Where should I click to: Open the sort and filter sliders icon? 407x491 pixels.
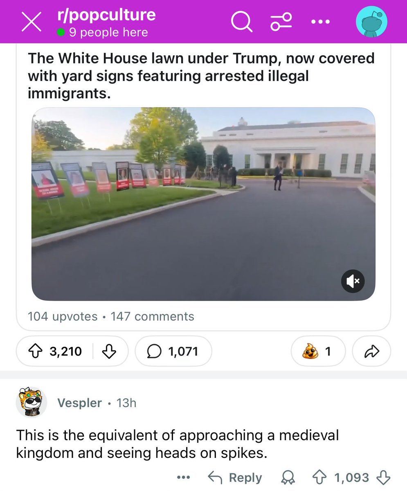click(281, 21)
